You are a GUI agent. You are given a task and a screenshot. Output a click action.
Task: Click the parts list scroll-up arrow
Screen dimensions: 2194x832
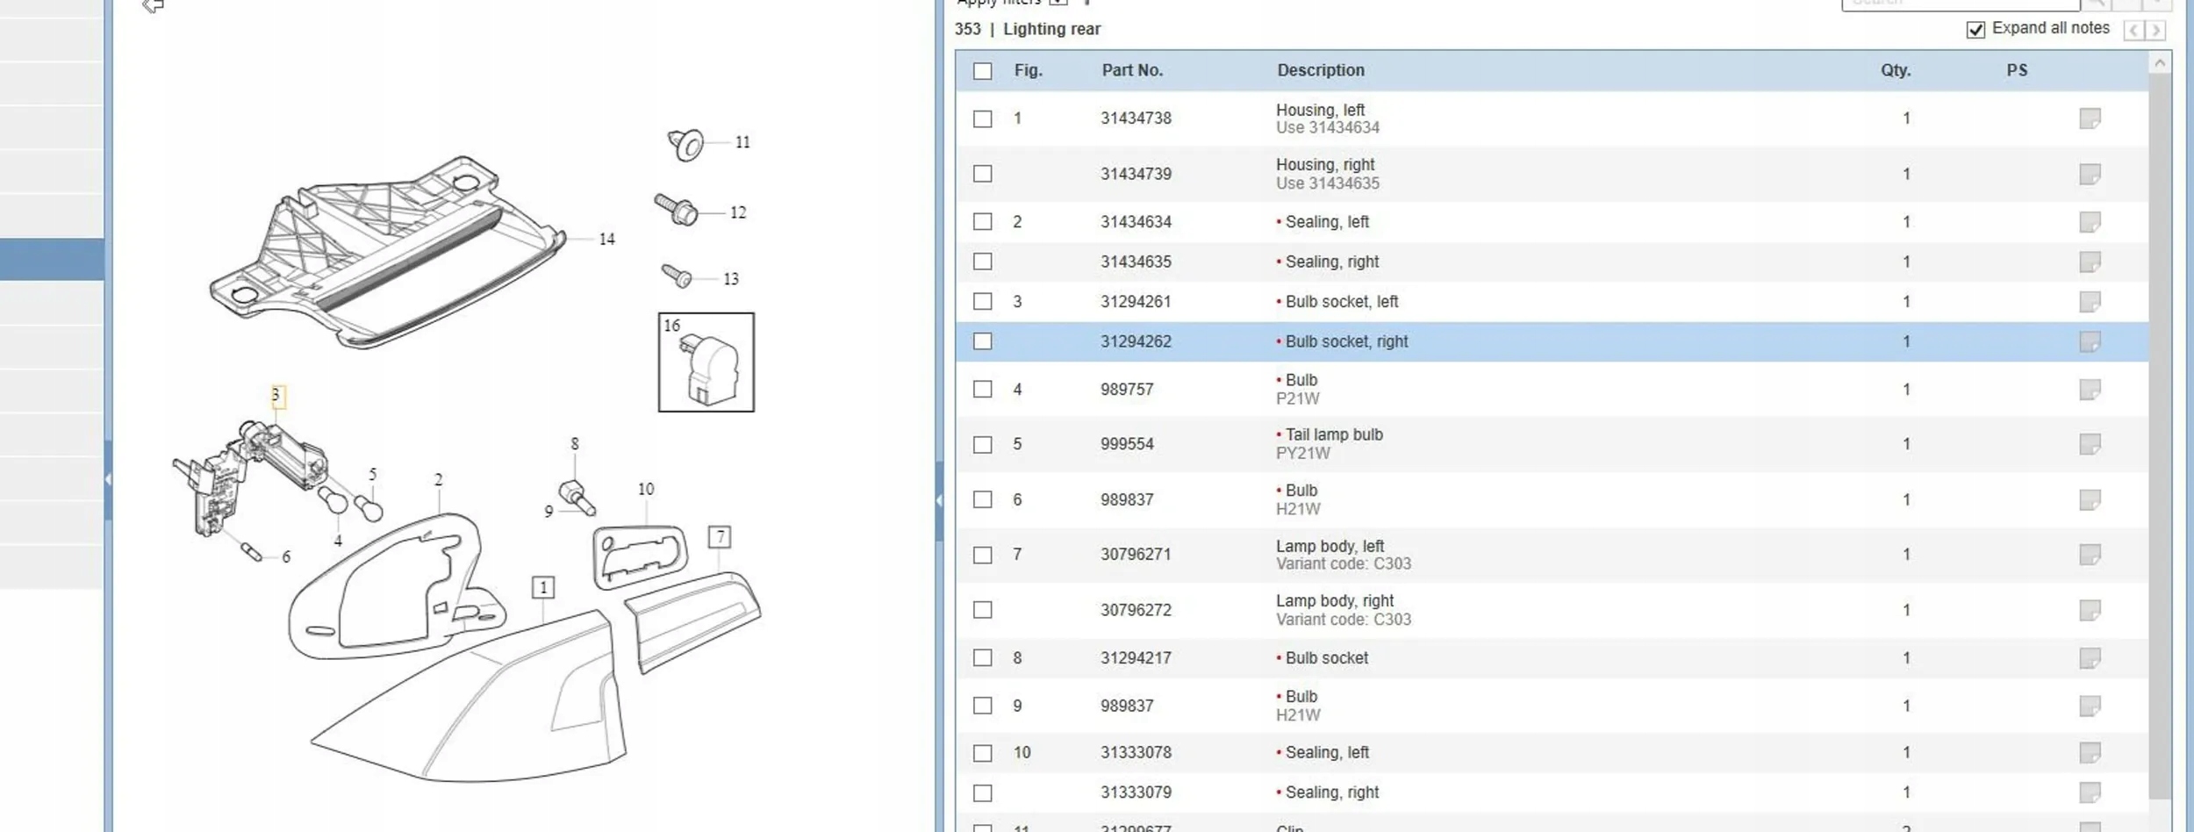pos(2160,63)
